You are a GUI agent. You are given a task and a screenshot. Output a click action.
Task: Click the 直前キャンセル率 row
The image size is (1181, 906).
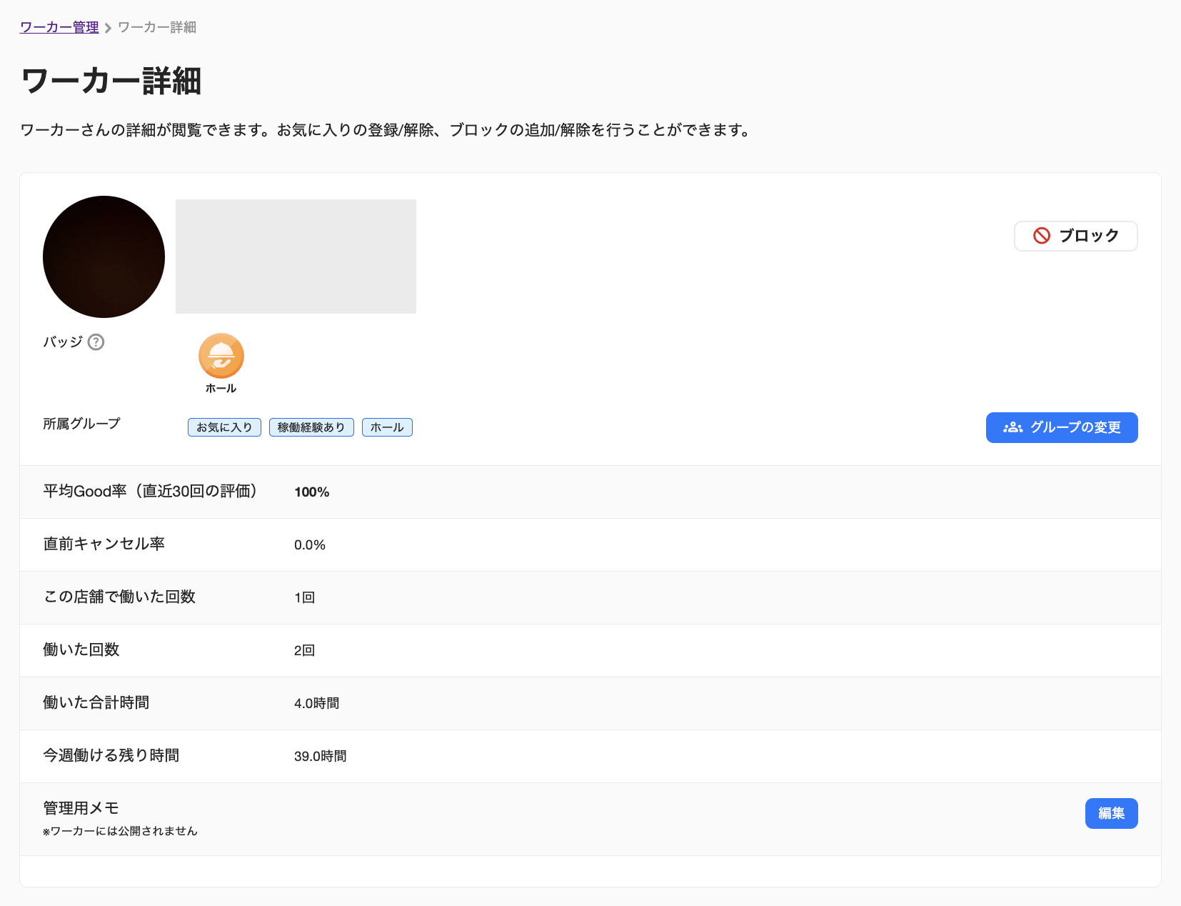point(104,544)
